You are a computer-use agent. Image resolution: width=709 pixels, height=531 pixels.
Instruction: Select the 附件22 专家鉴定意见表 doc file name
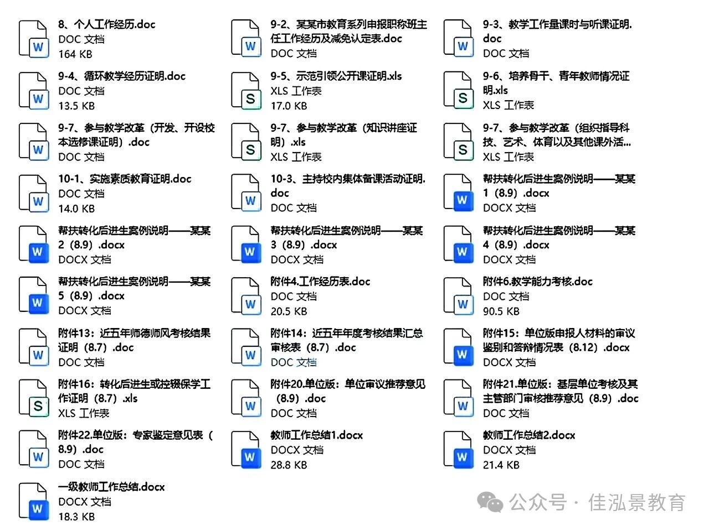click(135, 442)
